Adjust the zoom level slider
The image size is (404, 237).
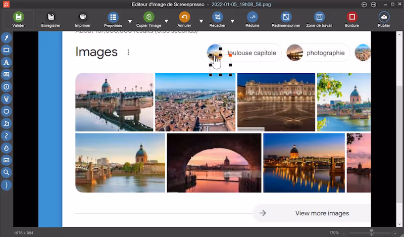click(x=371, y=232)
